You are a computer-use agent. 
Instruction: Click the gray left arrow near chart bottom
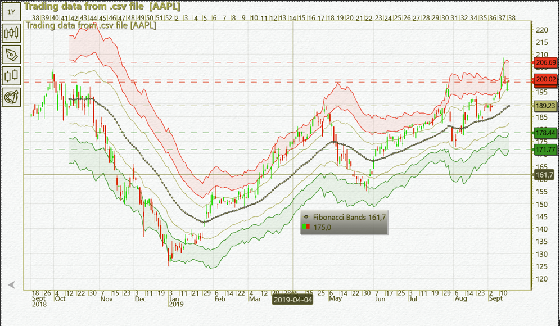coord(11,284)
